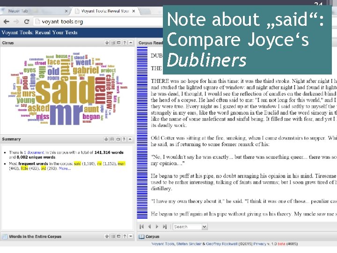Click the Corpus Reader Search field
337x253 pixels.
[x=187, y=227]
